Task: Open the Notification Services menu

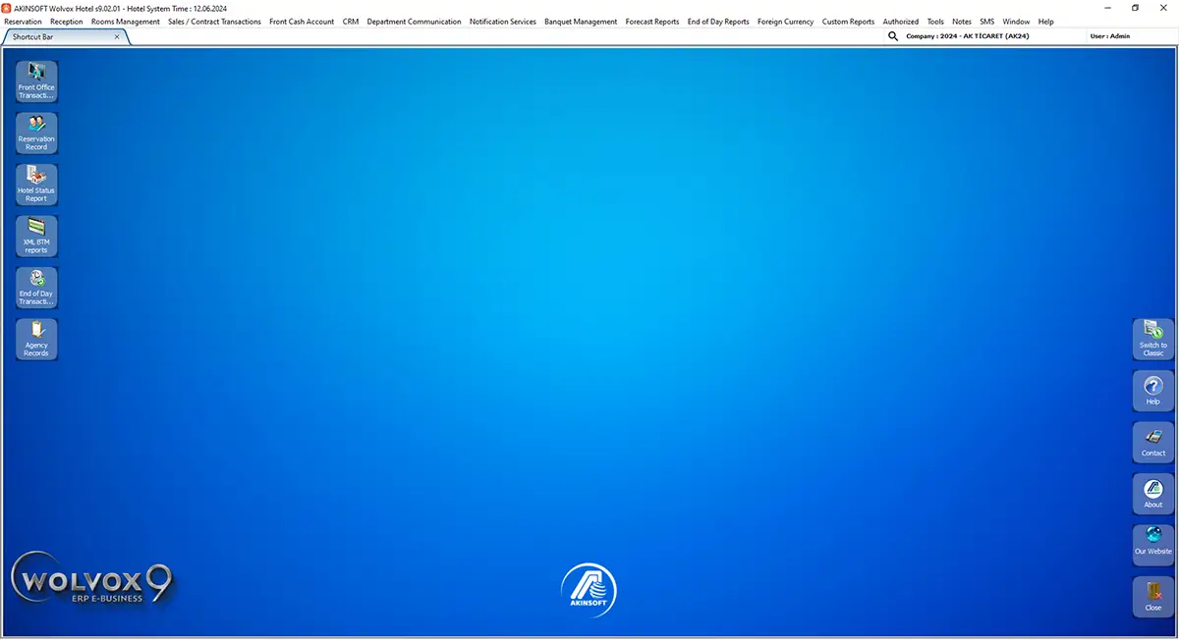Action: [x=503, y=22]
